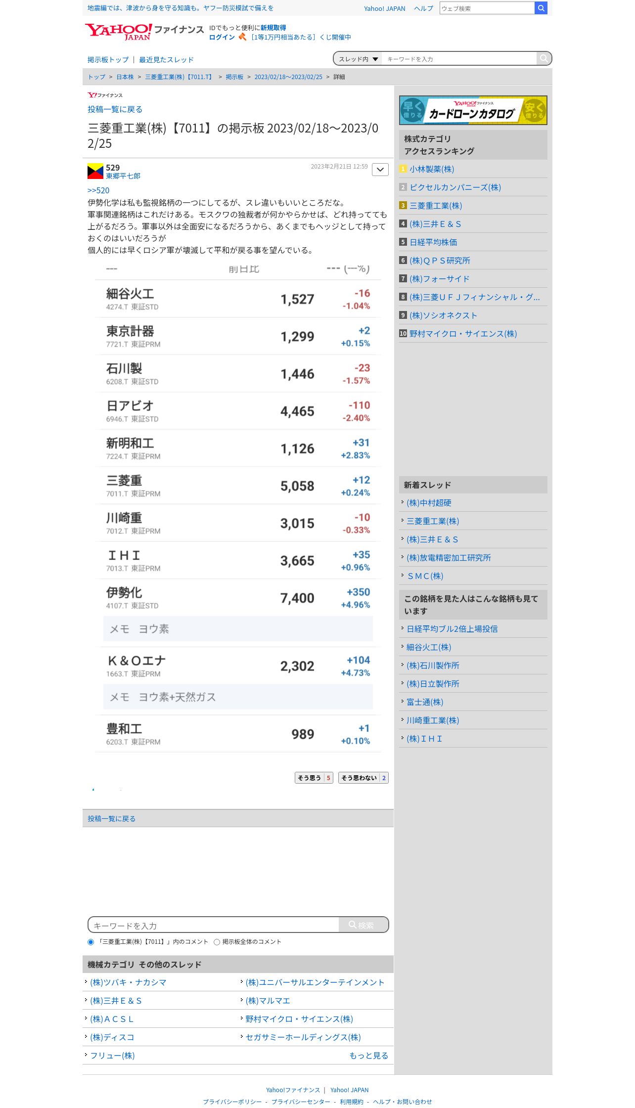Open the >>520 reply reference

[98, 190]
